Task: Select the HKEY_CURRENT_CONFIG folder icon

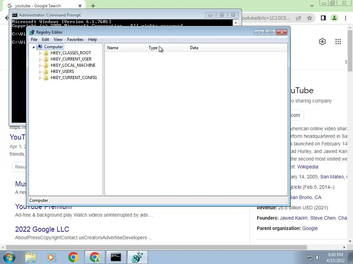Action: (x=46, y=78)
